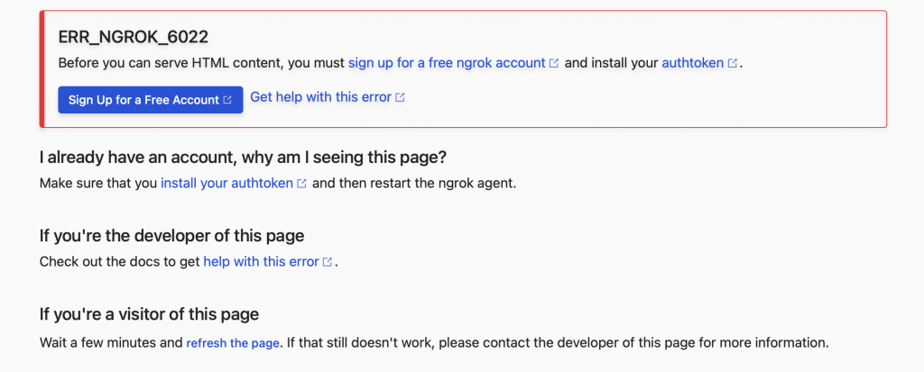
Task: Open the 'Get help with this error' link
Action: coord(320,97)
